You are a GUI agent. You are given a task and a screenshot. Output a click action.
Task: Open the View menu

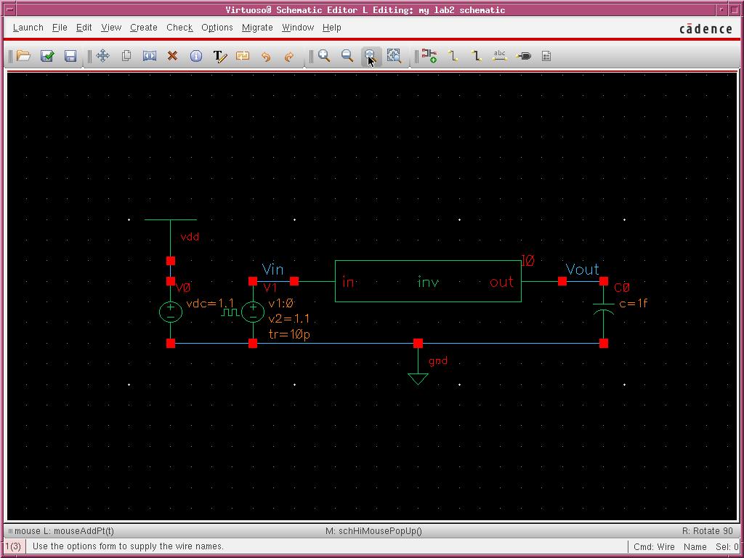click(111, 28)
